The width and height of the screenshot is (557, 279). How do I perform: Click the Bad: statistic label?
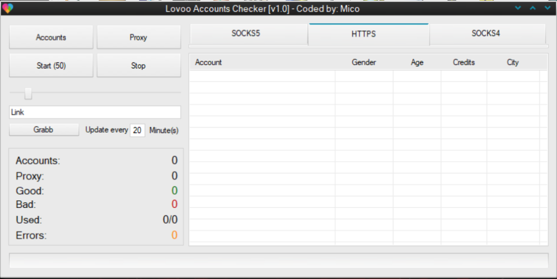click(x=26, y=205)
